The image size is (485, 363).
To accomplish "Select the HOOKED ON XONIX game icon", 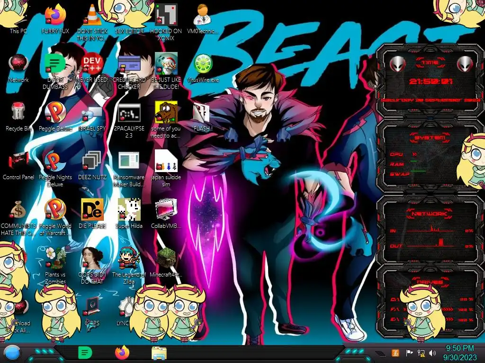I will click(x=166, y=22).
